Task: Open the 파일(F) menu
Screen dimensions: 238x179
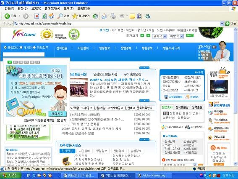Action: pyautogui.click(x=9, y=8)
